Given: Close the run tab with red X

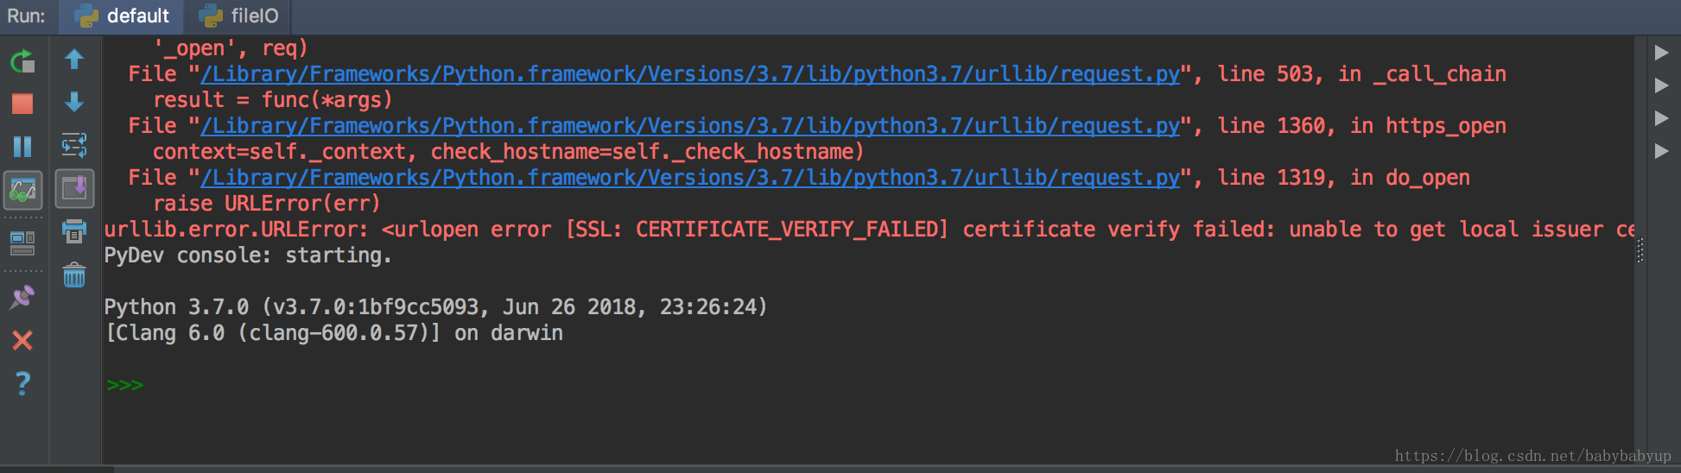Looking at the screenshot, I should (x=22, y=340).
